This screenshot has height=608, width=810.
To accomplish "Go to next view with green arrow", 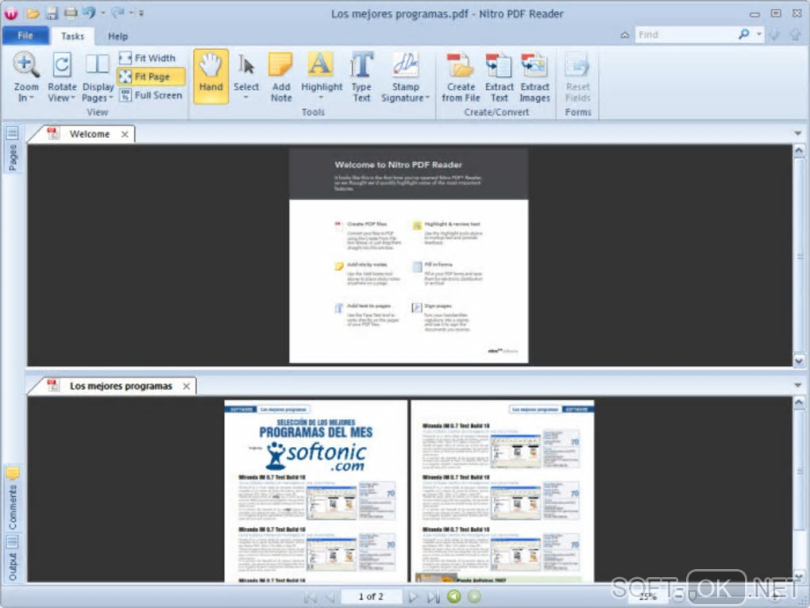I will [474, 597].
